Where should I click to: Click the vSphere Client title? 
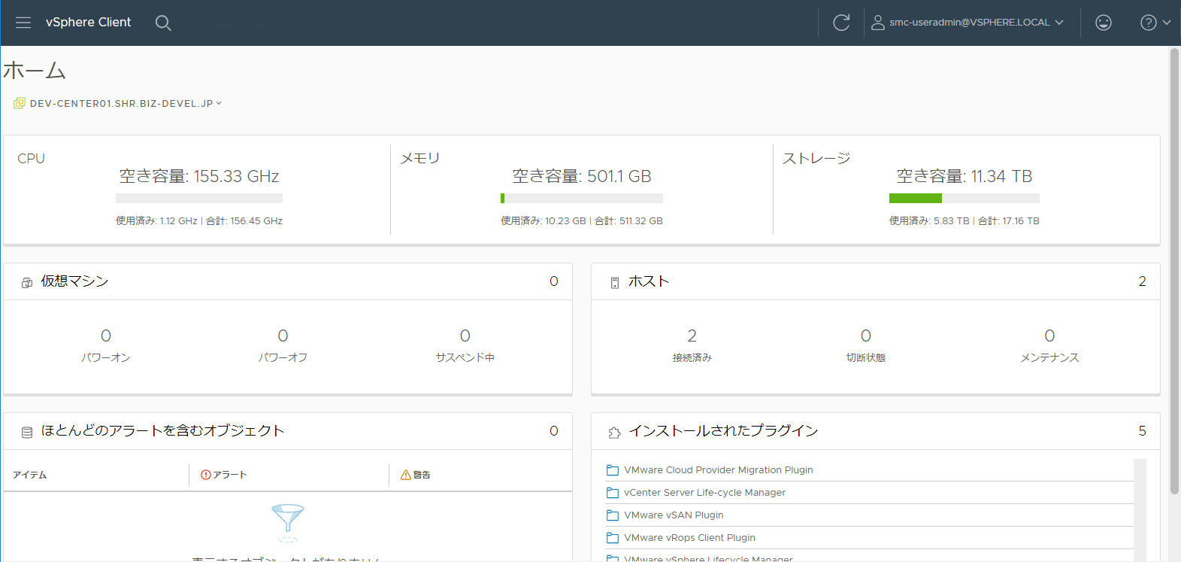coord(88,23)
